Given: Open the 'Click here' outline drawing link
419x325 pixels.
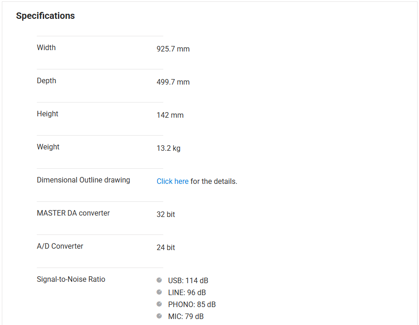Looking at the screenshot, I should click(x=172, y=181).
